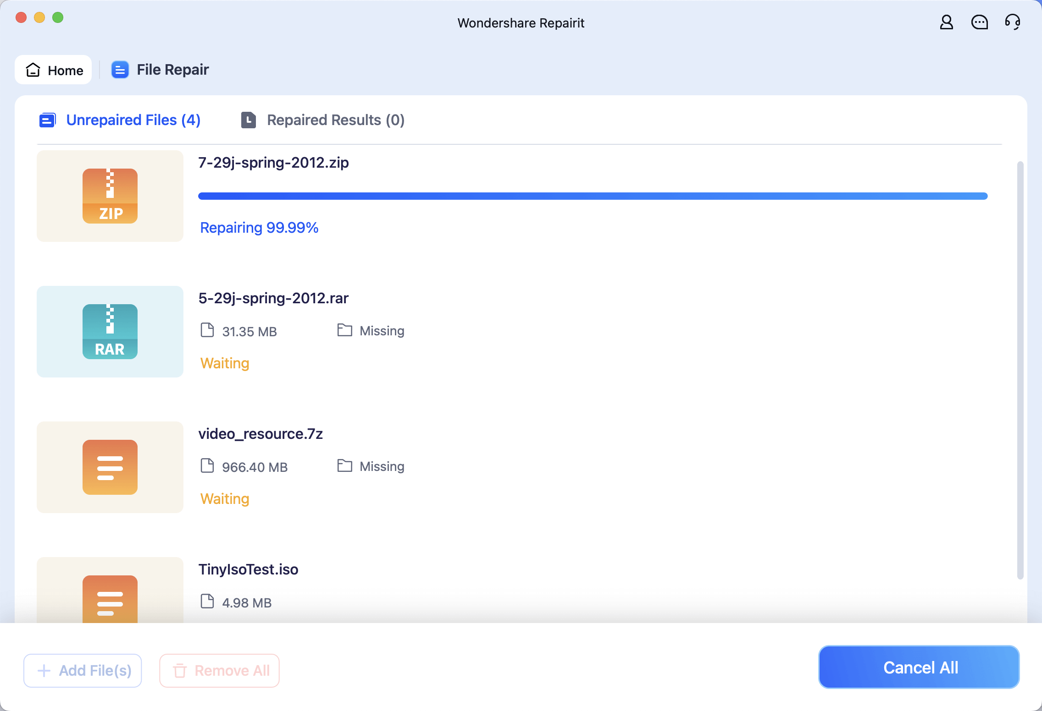Open the feedback chat bubble icon
This screenshot has height=711, width=1042.
(980, 22)
